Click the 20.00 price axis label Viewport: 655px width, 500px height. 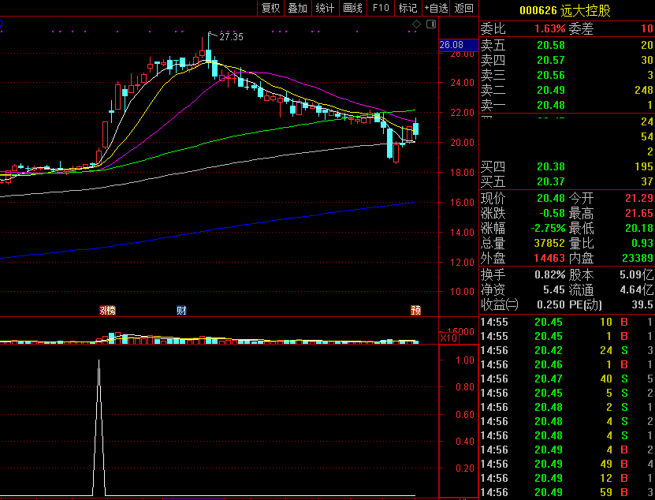click(x=462, y=143)
